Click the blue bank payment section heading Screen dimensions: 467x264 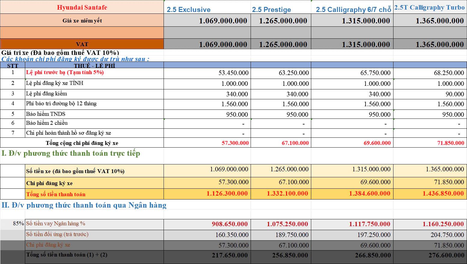[x=84, y=205]
